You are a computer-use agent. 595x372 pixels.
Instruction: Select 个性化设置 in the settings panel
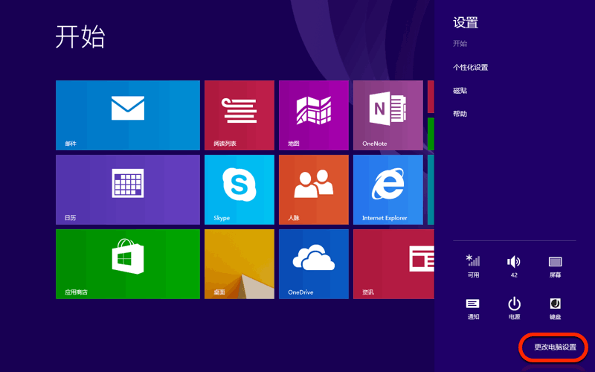pos(470,68)
